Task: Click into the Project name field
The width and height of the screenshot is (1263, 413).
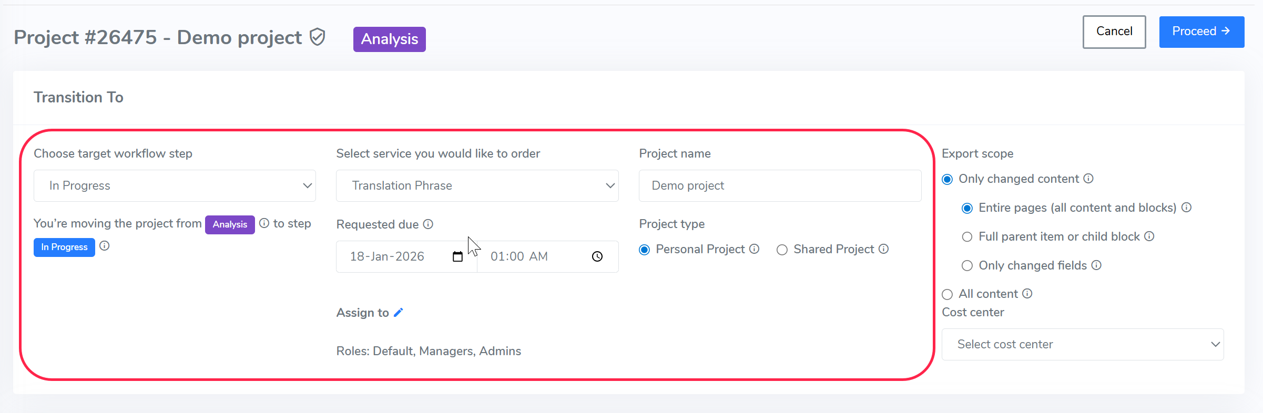Action: pyautogui.click(x=780, y=185)
